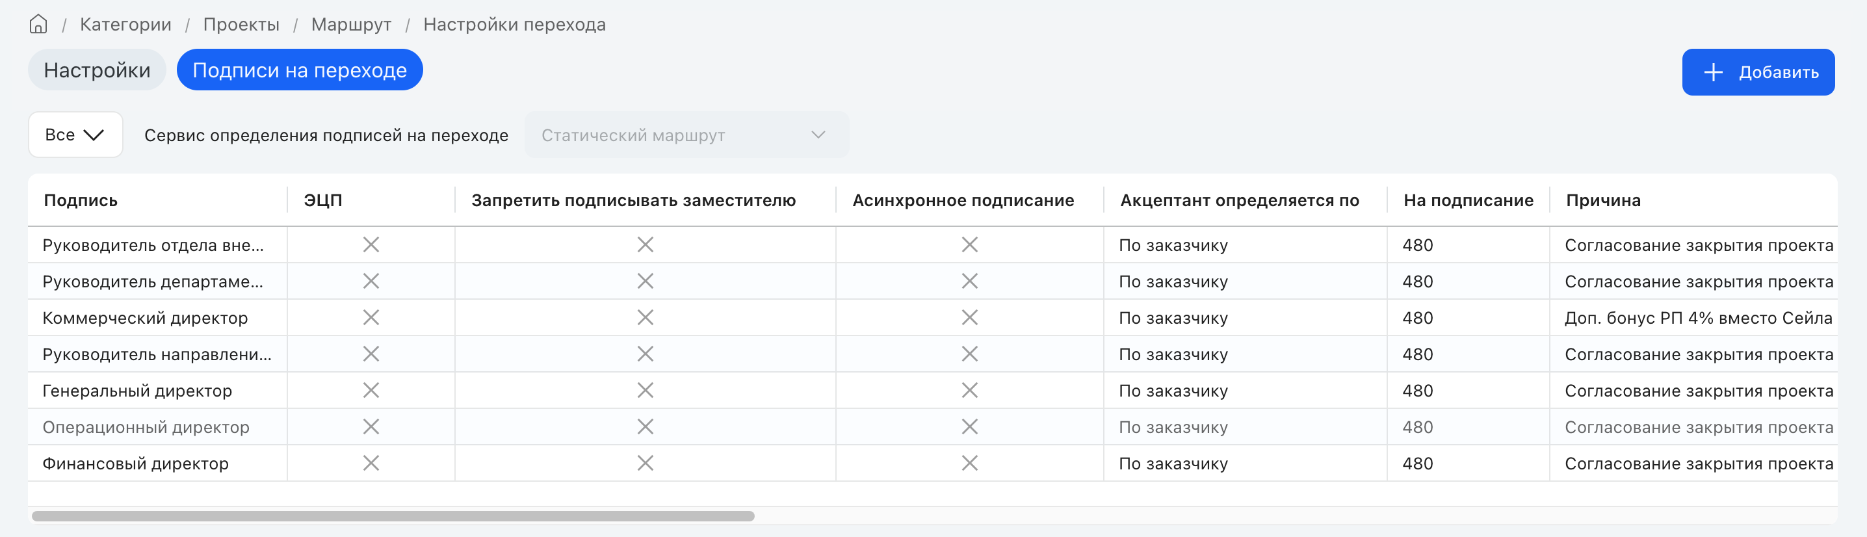
Task: Open the Проекты breadcrumb link
Action: tap(241, 25)
